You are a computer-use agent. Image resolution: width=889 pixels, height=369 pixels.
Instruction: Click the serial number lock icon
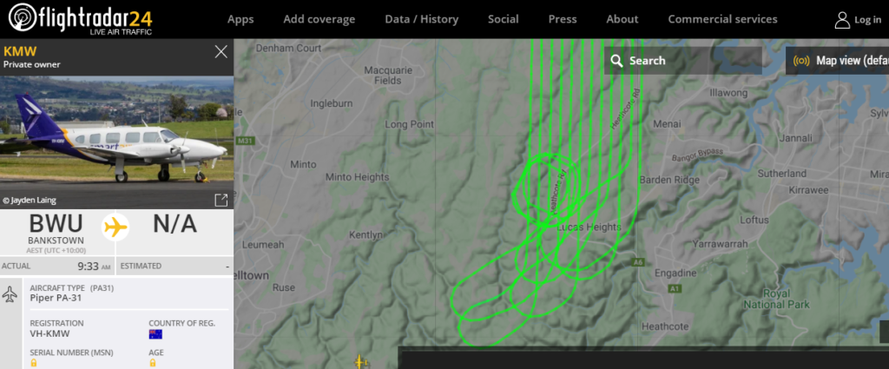coord(34,363)
